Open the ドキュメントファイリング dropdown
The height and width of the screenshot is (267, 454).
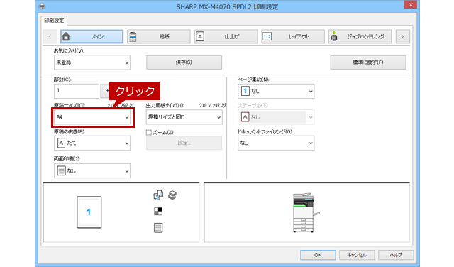[276, 143]
